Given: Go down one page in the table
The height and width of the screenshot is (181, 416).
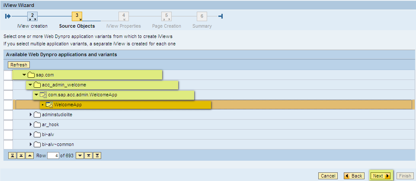Looking at the screenshot, I should [x=89, y=156].
